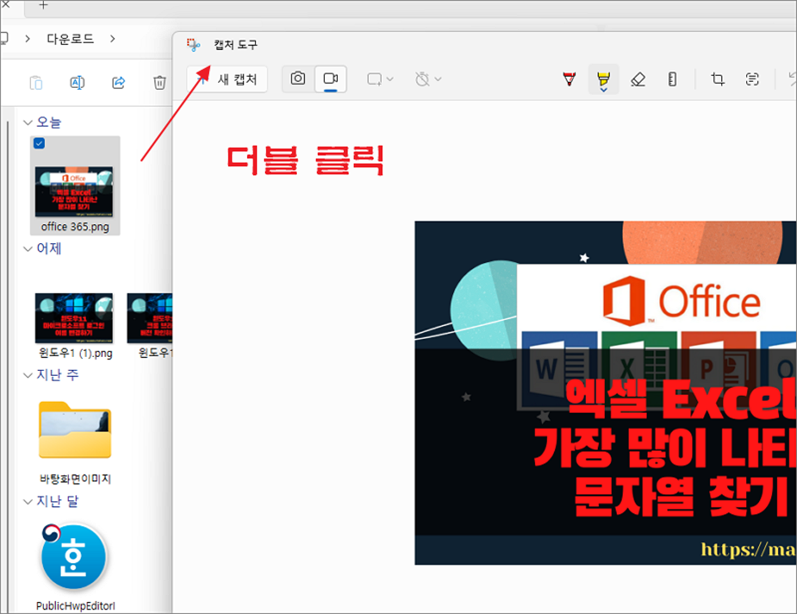The image size is (797, 614).
Task: Click the paste icon in Explorer toolbar
Action: tap(36, 82)
